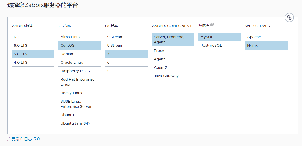Choose CentOS as OS distribution

pyautogui.click(x=79, y=45)
